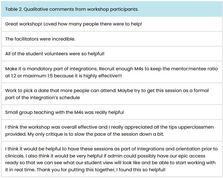The width and height of the screenshot is (223, 178).
Task: Select the orientation prior to clinicals comment
Action: [x=112, y=159]
